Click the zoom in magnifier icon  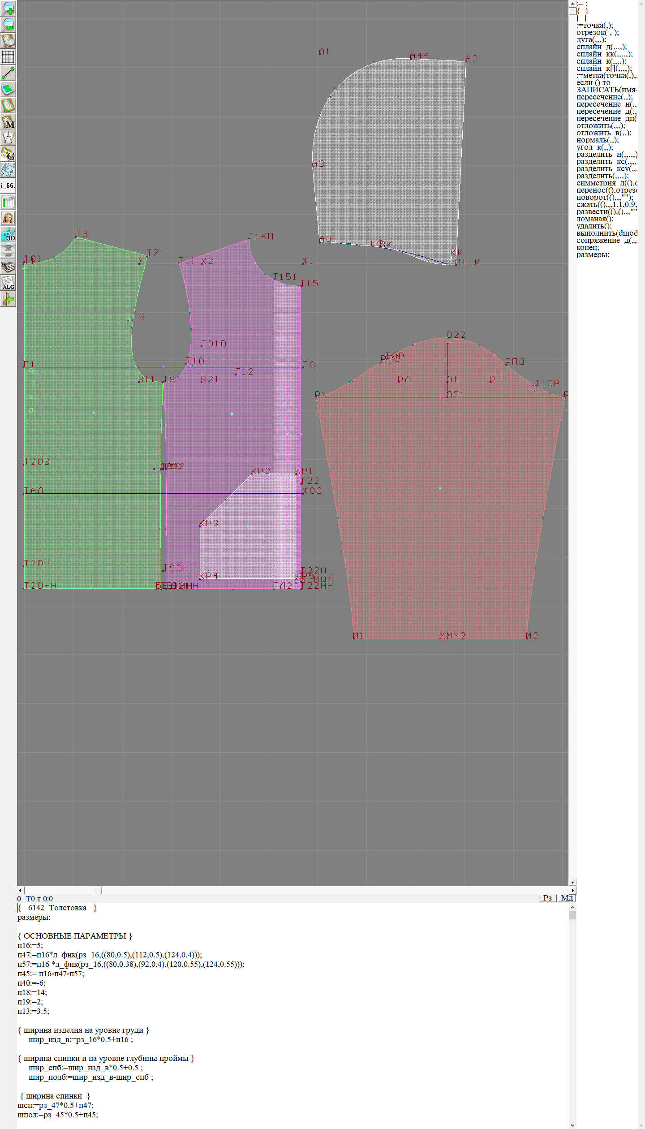coord(8,8)
